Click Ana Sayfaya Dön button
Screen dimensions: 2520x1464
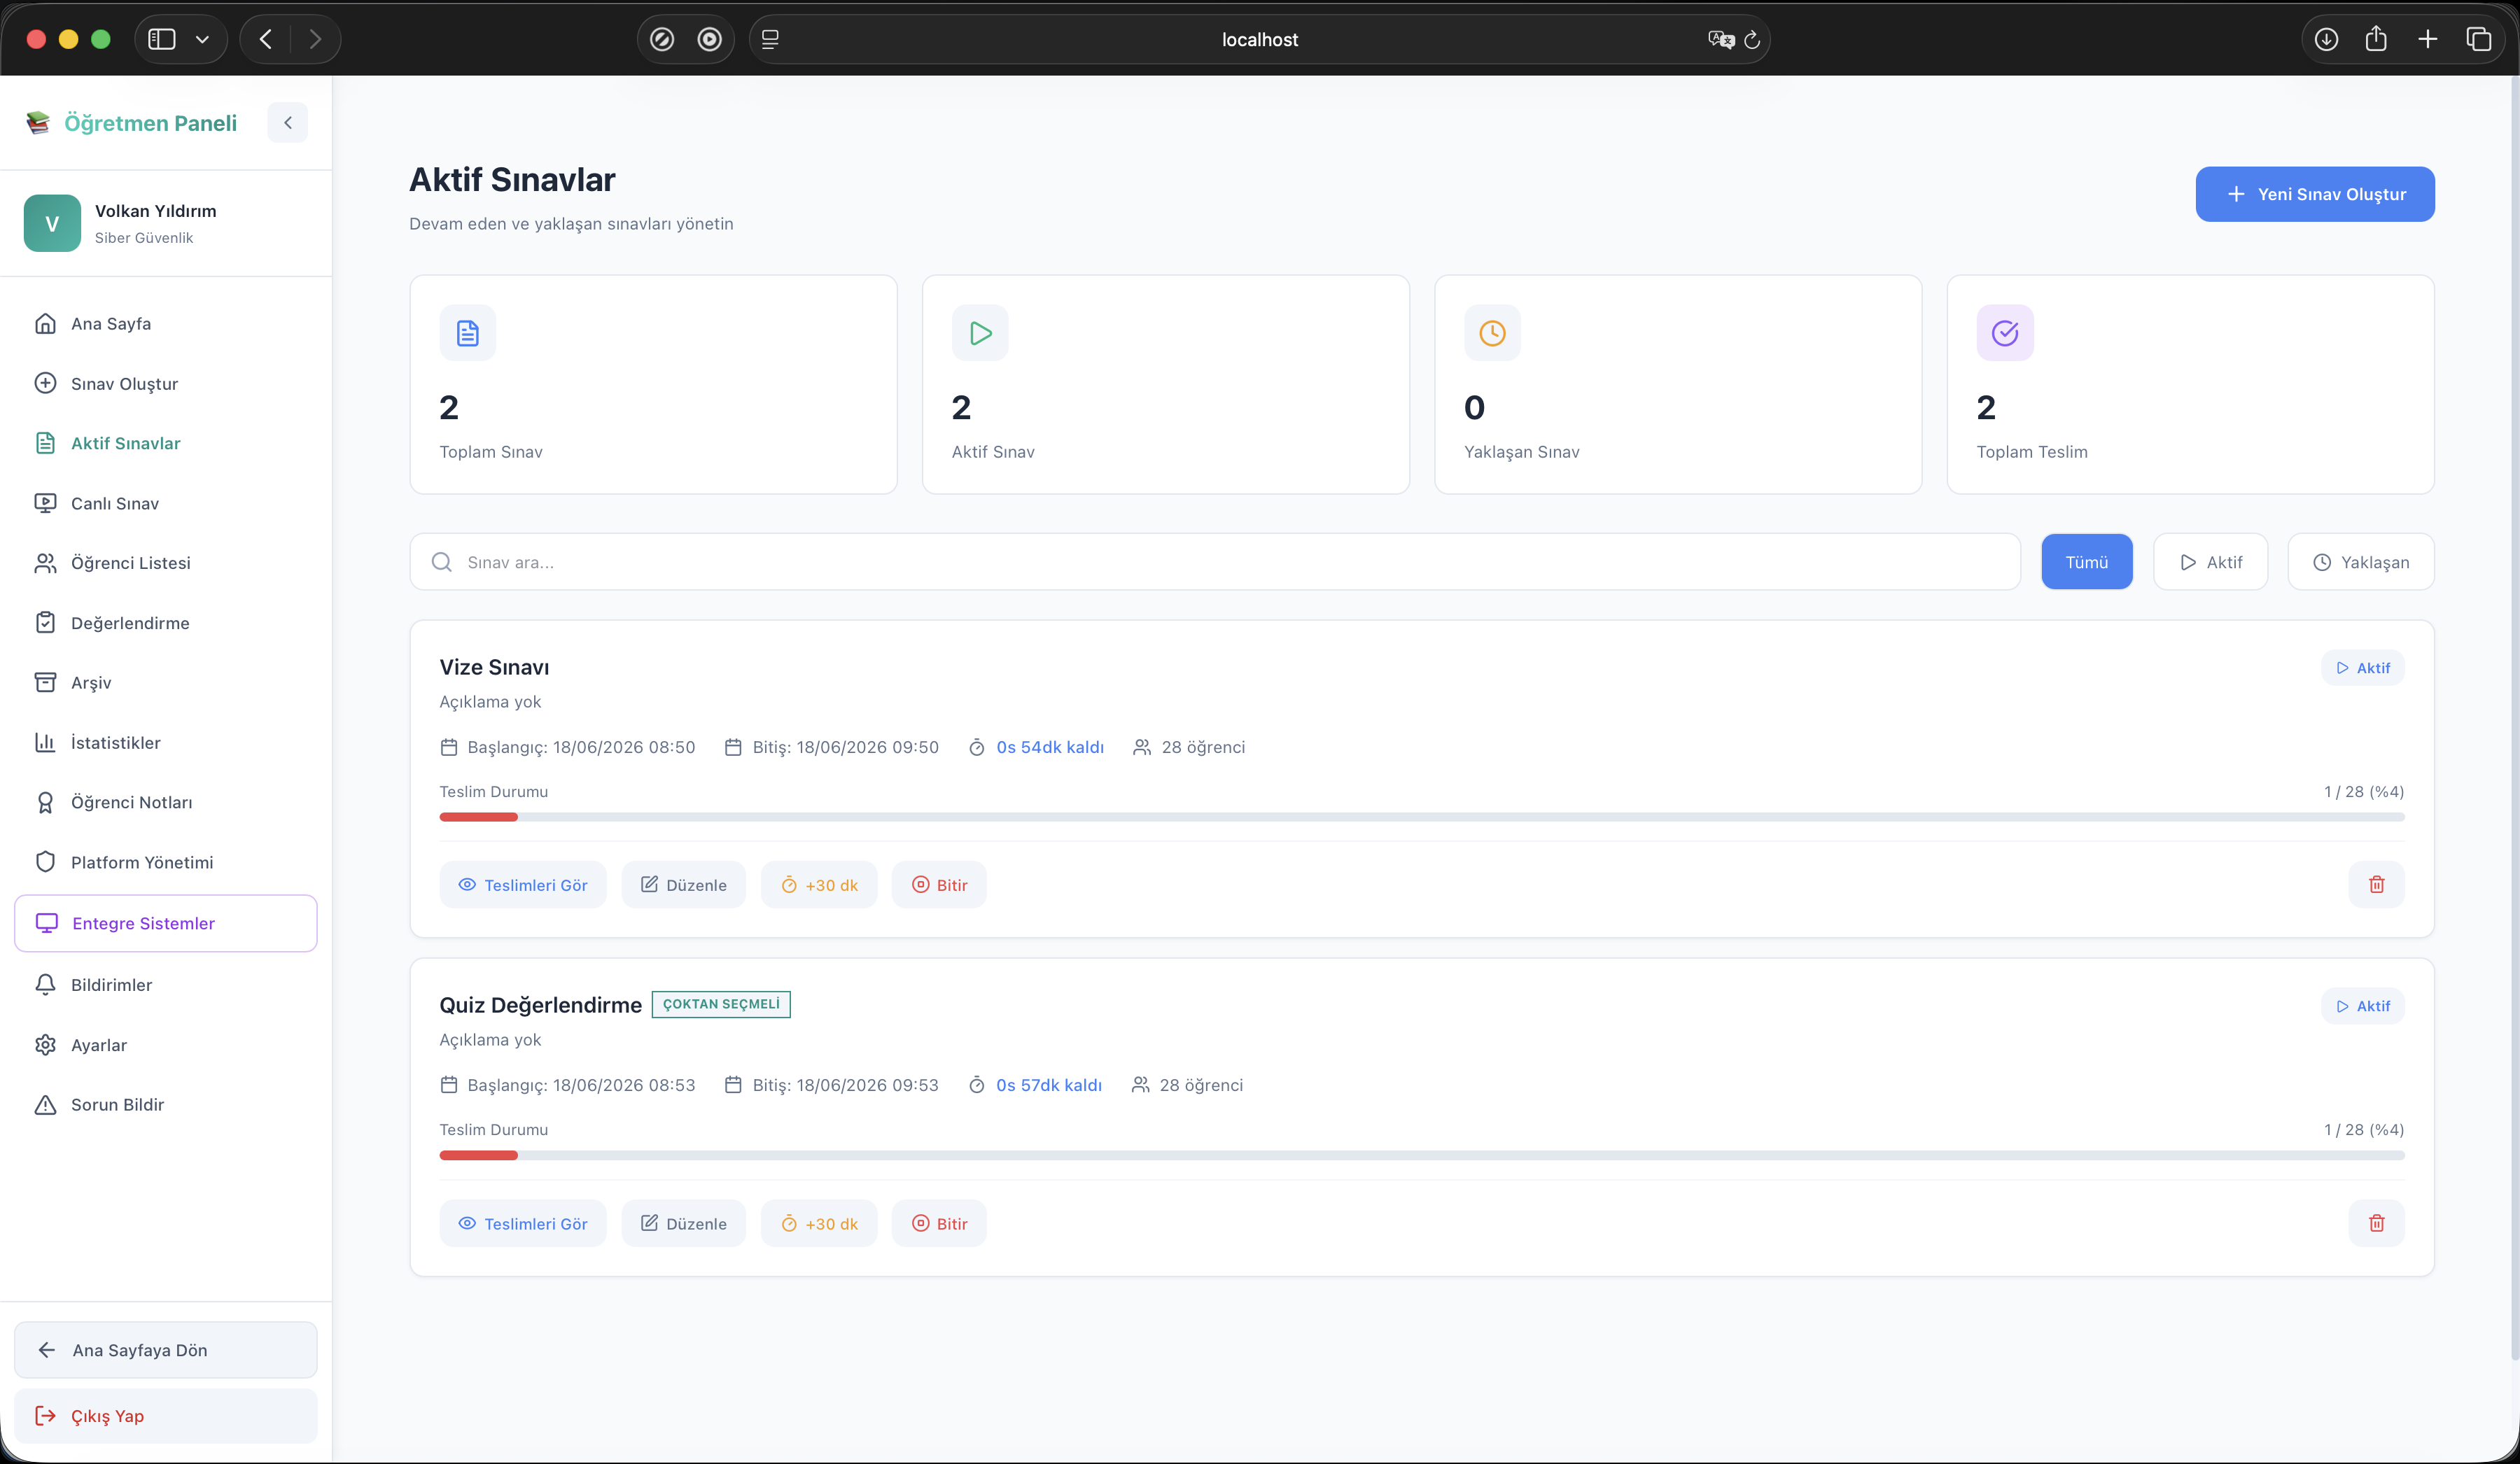[166, 1350]
